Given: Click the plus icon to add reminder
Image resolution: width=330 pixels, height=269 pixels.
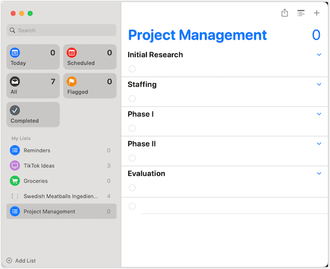Looking at the screenshot, I should coord(317,13).
